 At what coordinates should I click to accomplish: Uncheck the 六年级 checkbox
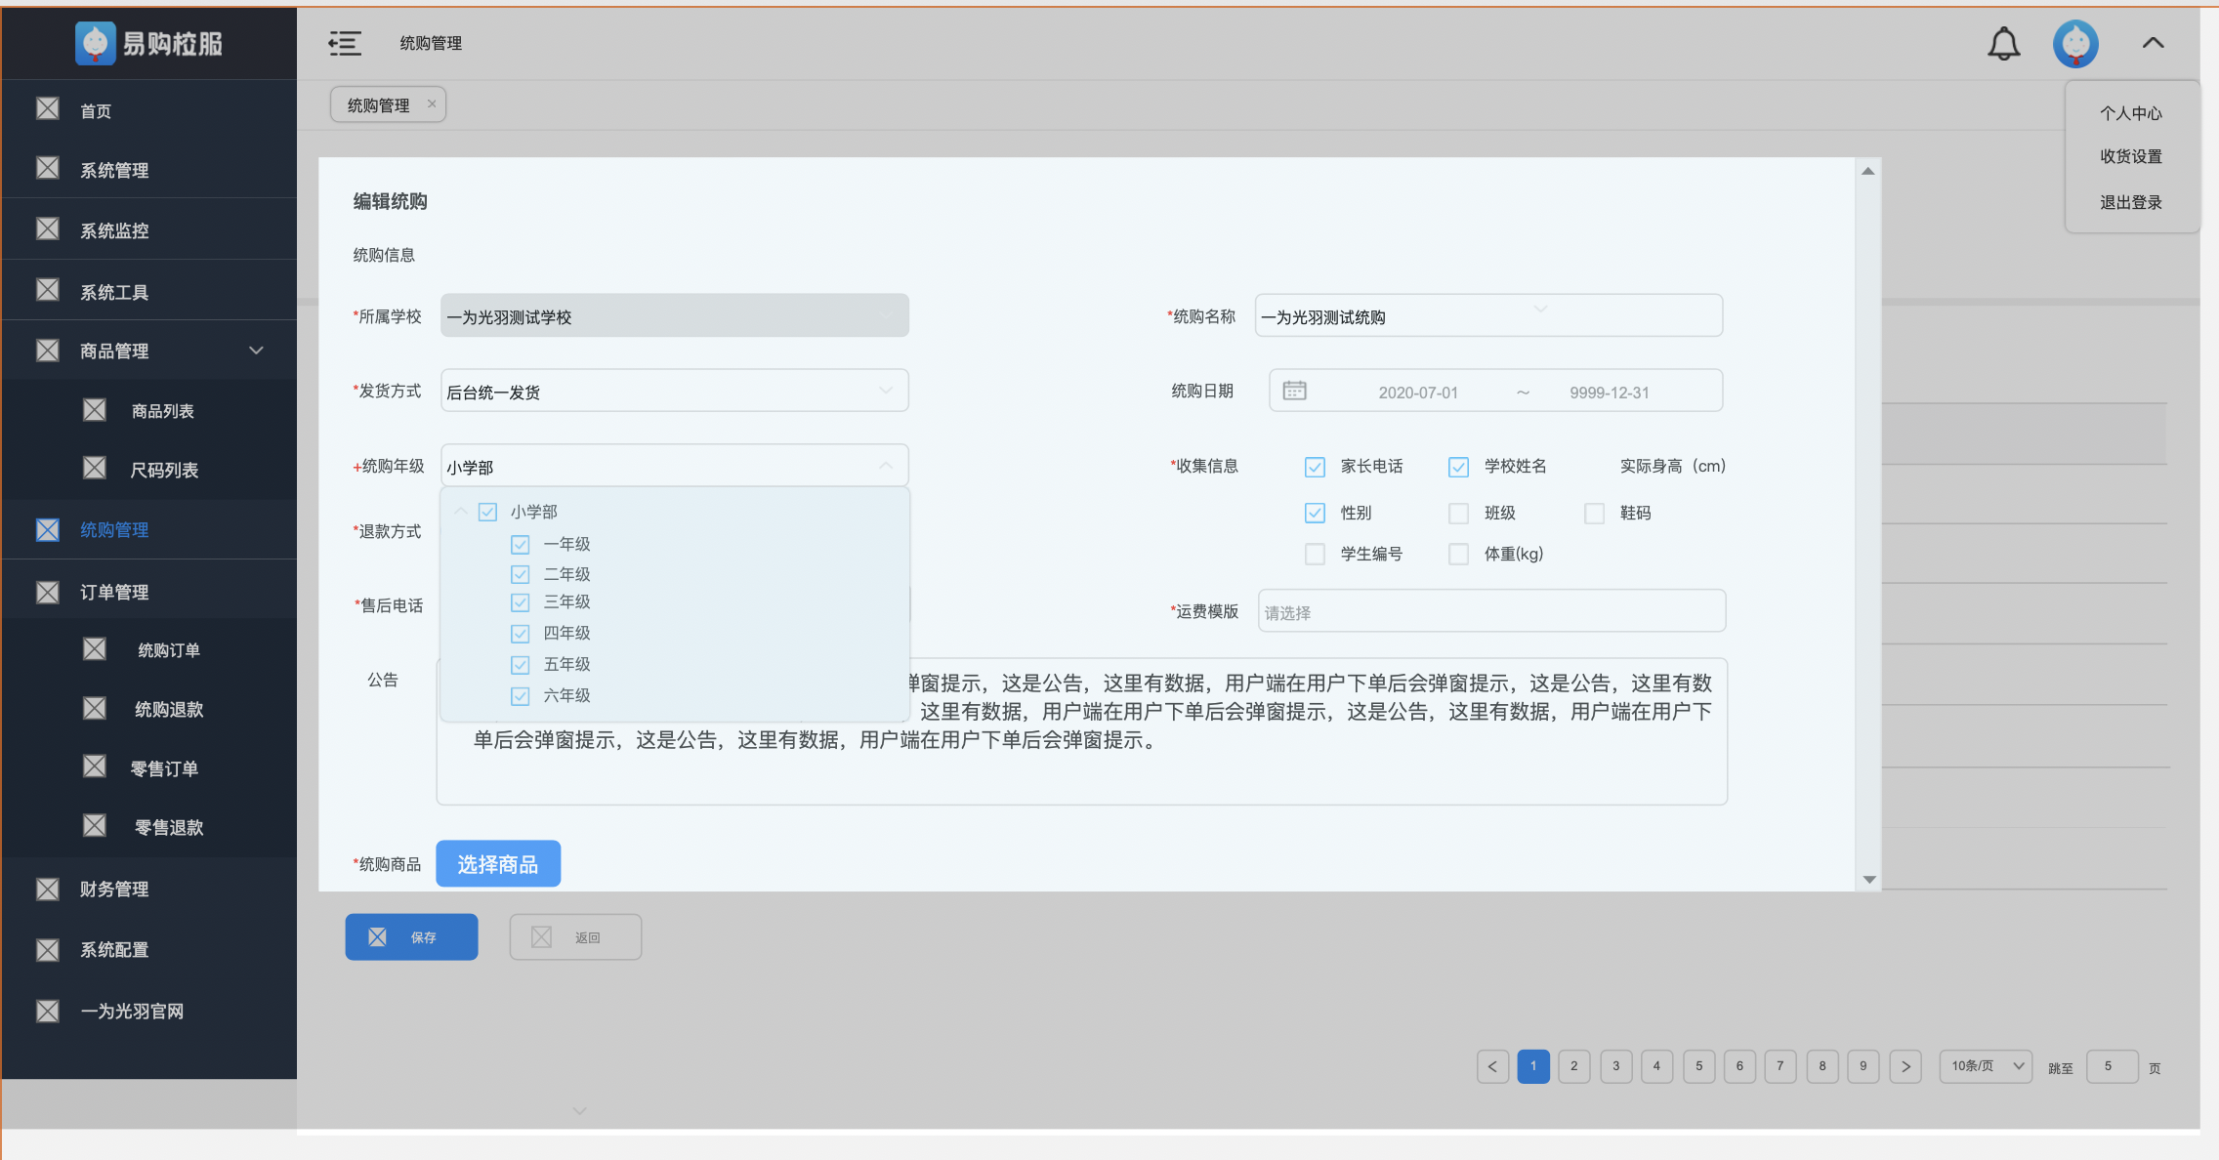[521, 696]
